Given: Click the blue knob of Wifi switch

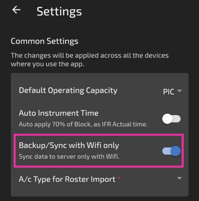Looking at the screenshot, I should pyautogui.click(x=176, y=151).
